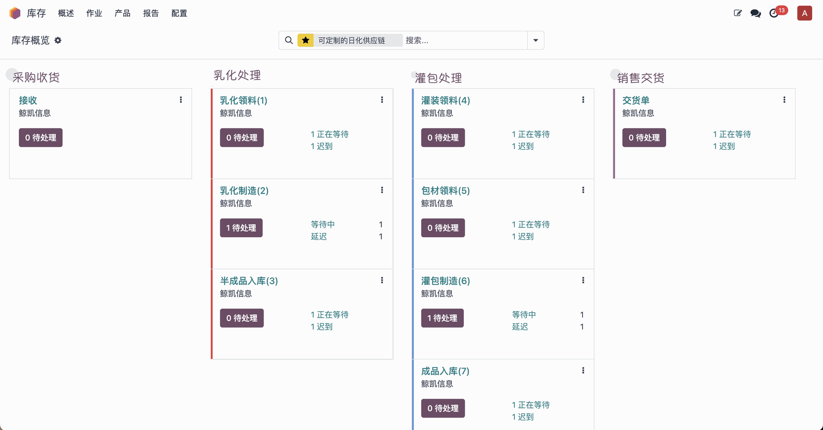
Task: Open the 作业 menu
Action: (94, 13)
